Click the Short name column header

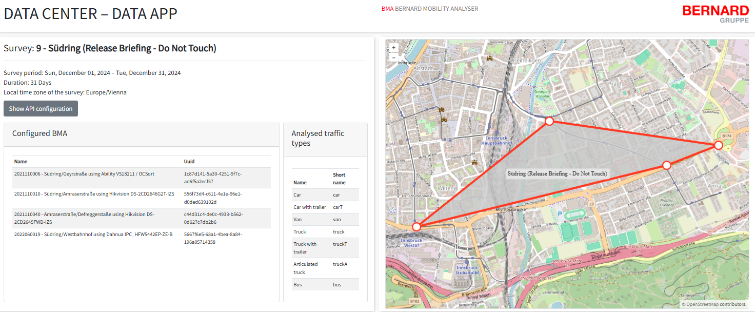pyautogui.click(x=339, y=179)
